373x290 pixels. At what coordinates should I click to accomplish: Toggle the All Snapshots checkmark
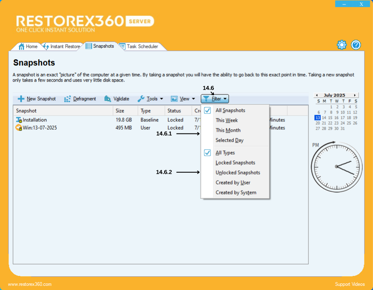(208, 110)
